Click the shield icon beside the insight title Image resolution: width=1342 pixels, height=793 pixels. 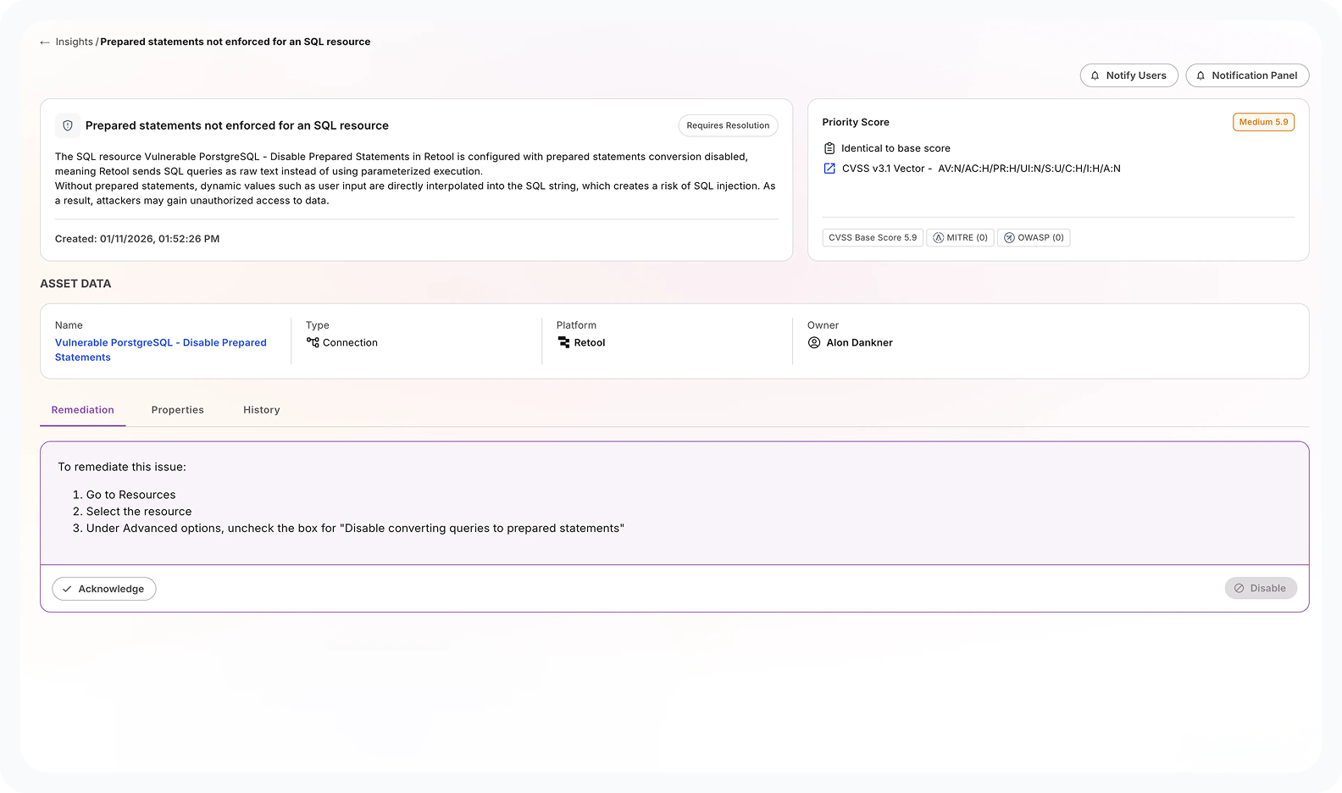(68, 125)
